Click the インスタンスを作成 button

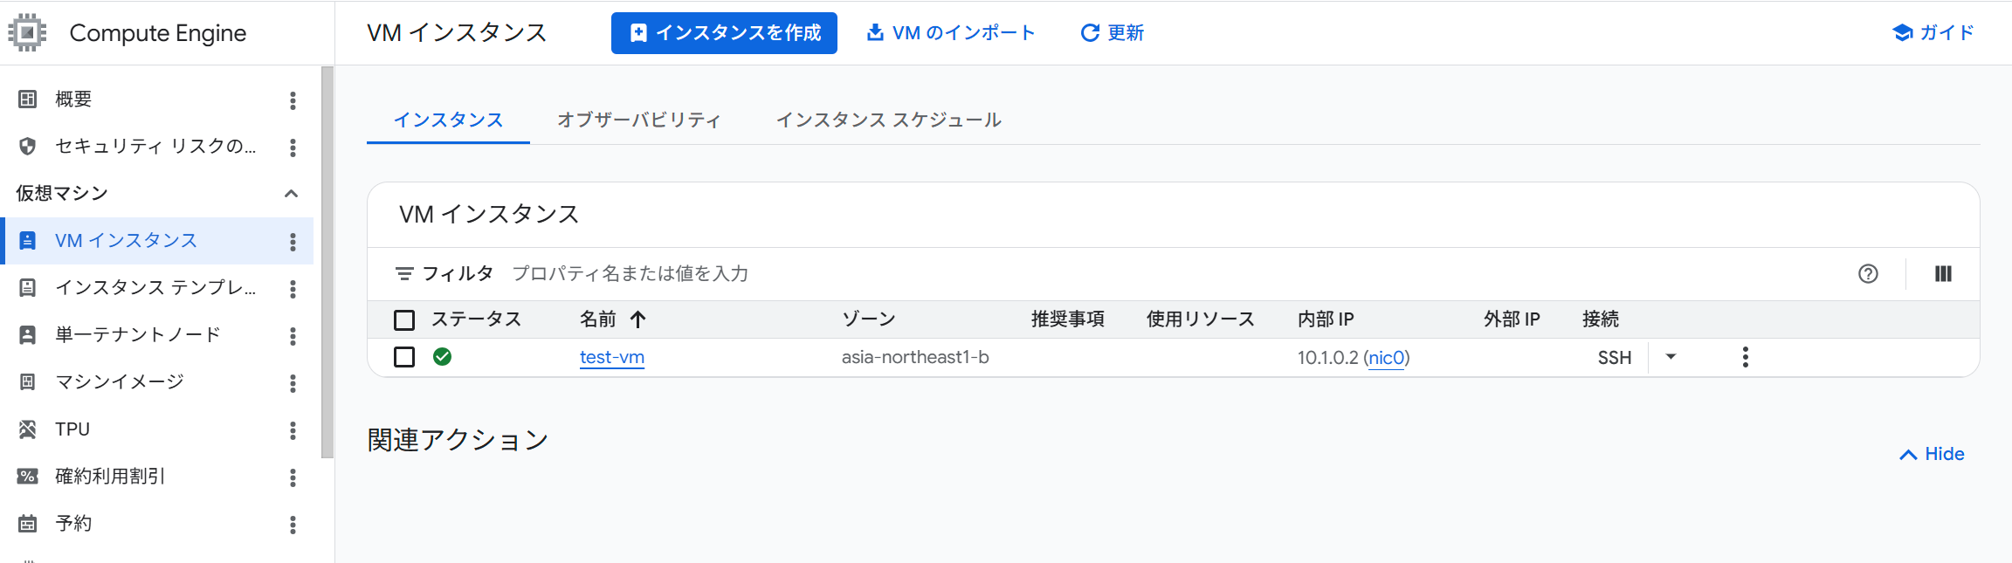(724, 33)
